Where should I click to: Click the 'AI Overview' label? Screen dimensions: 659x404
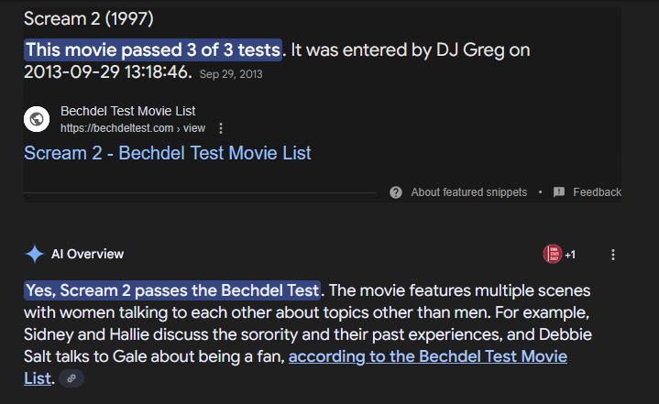87,254
